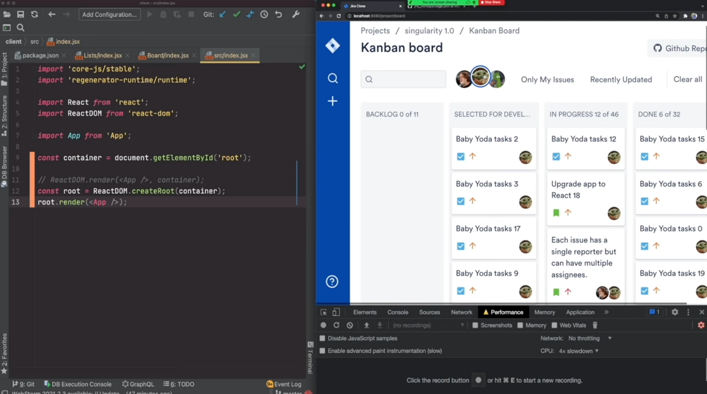707x394 pixels.
Task: Open the help question-mark icon in sidebar
Action: (x=332, y=281)
